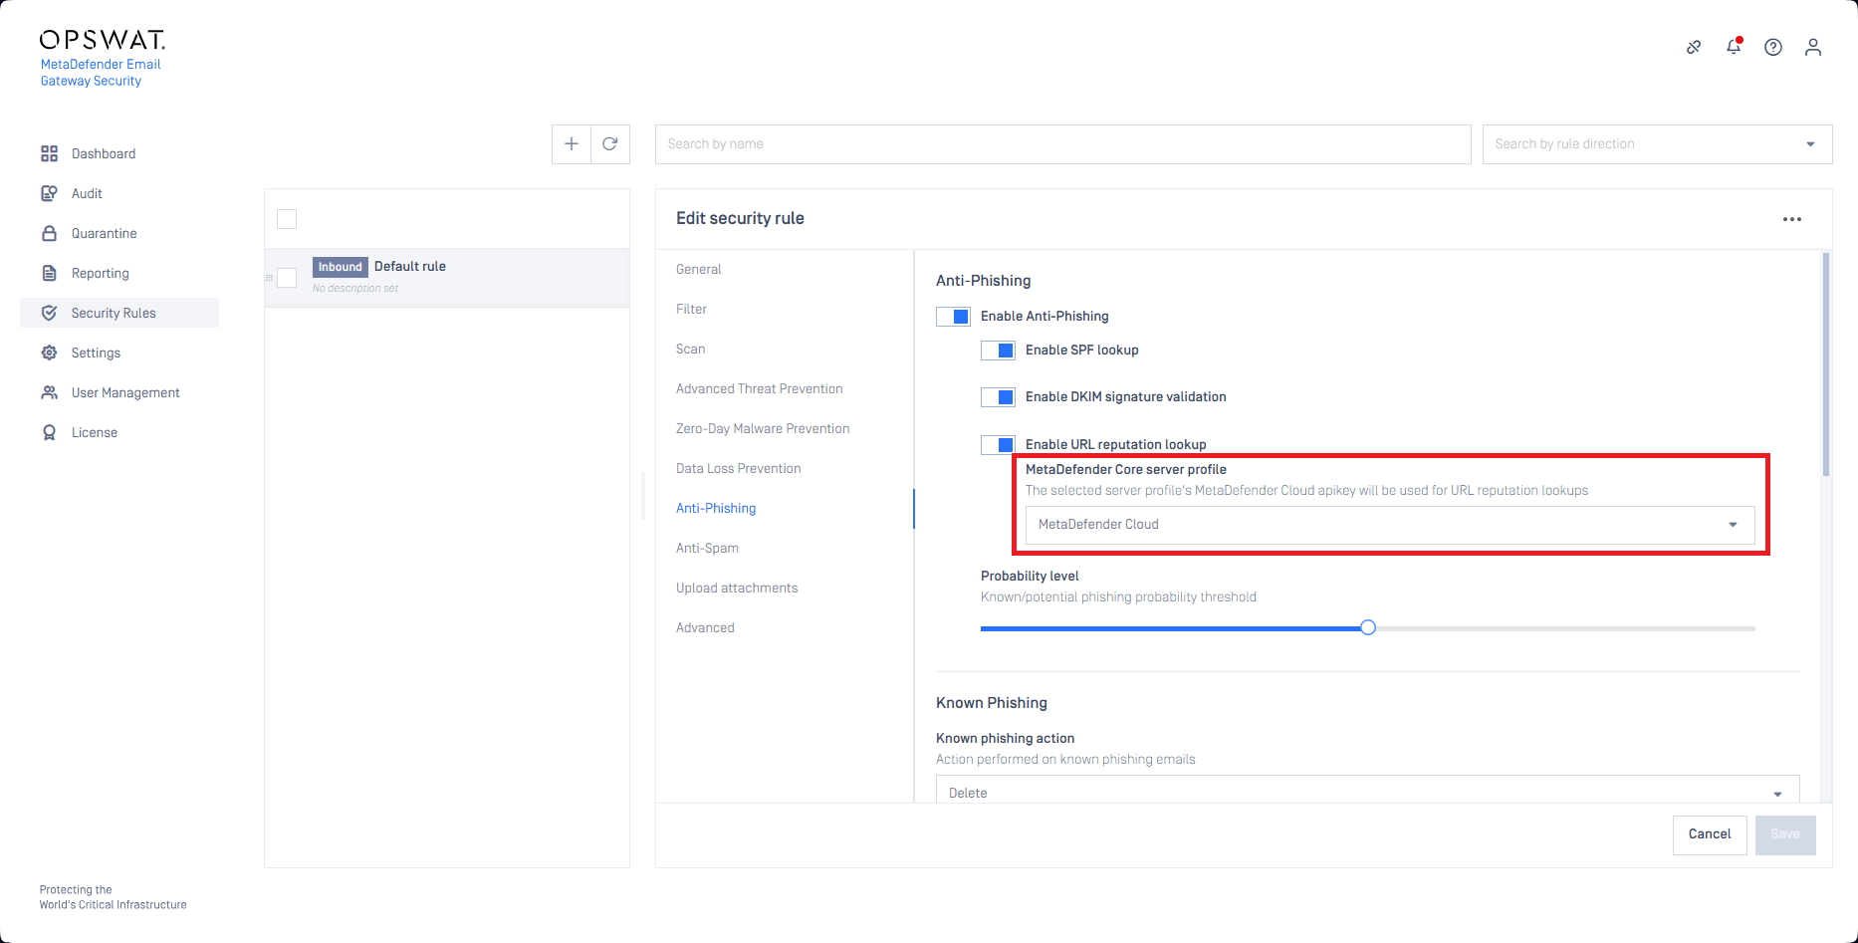Toggle Enable DKIM signature validation switch
Image resolution: width=1858 pixels, height=943 pixels.
[x=998, y=397]
